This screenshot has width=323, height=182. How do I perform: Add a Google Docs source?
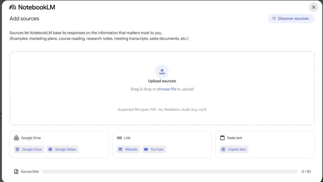point(29,149)
